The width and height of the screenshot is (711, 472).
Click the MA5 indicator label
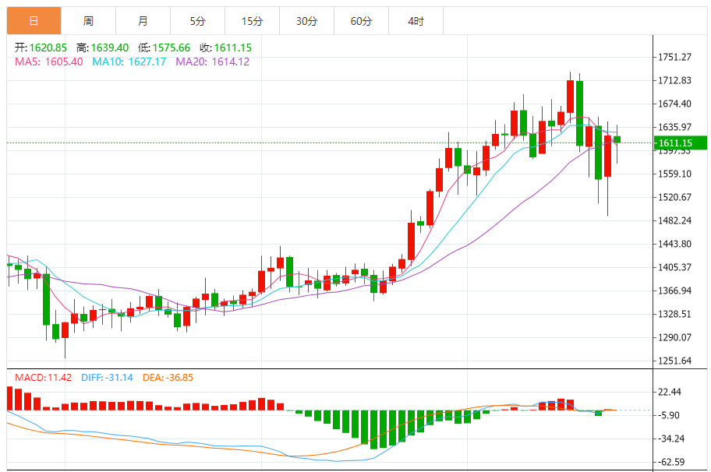coord(48,62)
